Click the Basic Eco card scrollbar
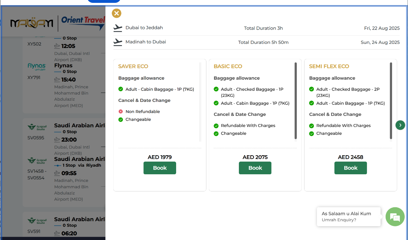The height and width of the screenshot is (240, 408). (x=296, y=101)
